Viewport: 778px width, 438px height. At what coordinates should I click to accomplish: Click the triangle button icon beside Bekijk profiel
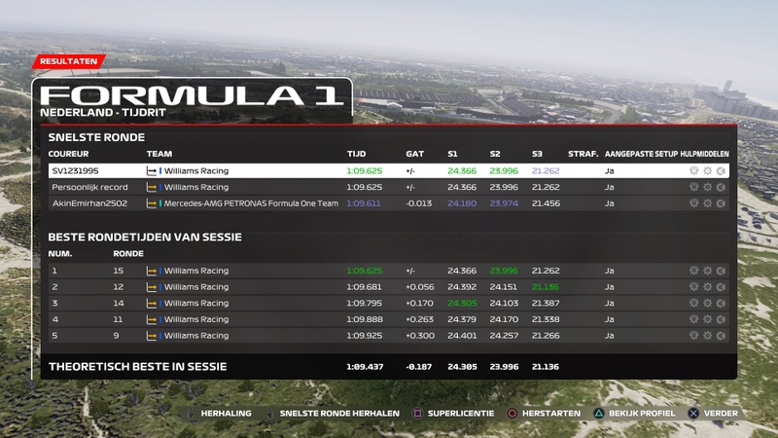coord(599,413)
